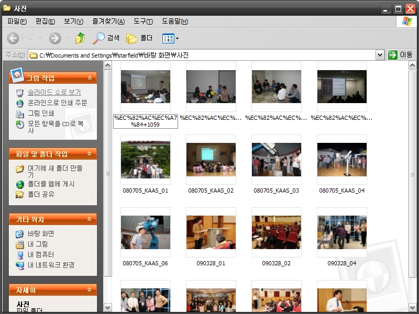Select the 080705_KAAS_04 photo thumbnail
The image size is (419, 314).
342,160
